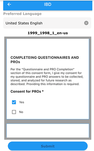
Task: Select the Yes label text
Action: 22,102
